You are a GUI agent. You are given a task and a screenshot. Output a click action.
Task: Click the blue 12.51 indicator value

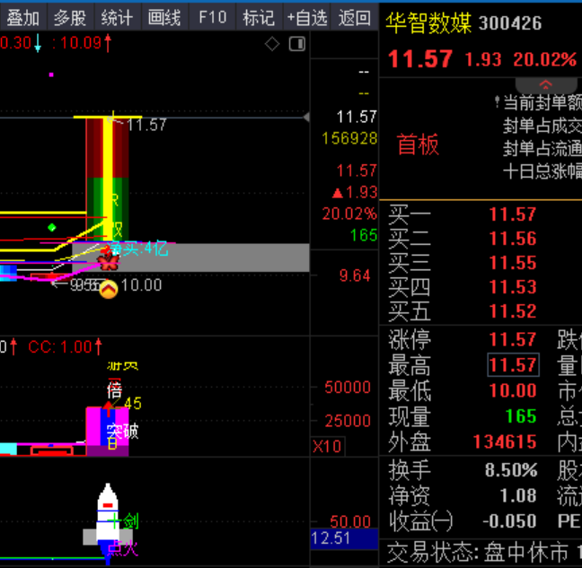click(344, 538)
